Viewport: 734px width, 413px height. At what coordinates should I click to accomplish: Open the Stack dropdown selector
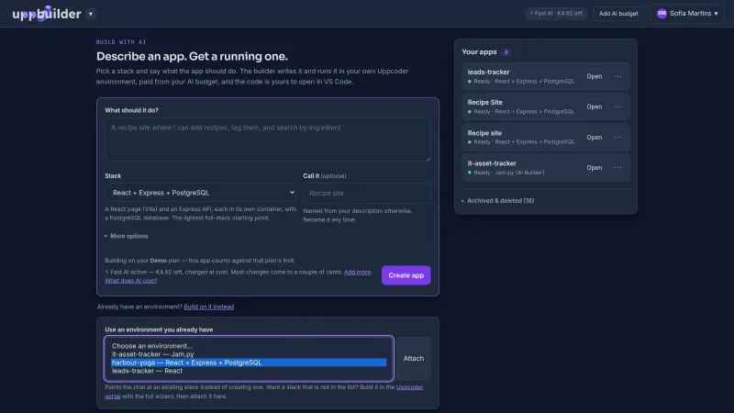(200, 193)
